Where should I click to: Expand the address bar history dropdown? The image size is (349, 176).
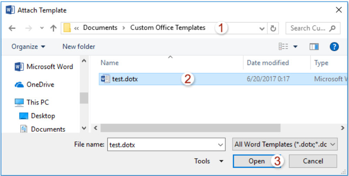coord(262,28)
